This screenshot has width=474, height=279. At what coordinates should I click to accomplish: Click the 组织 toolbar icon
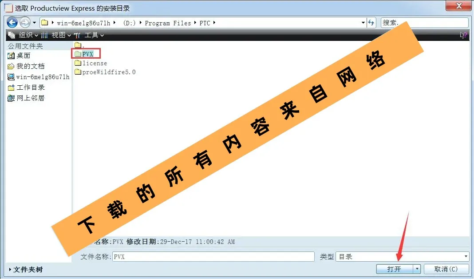tap(12, 36)
